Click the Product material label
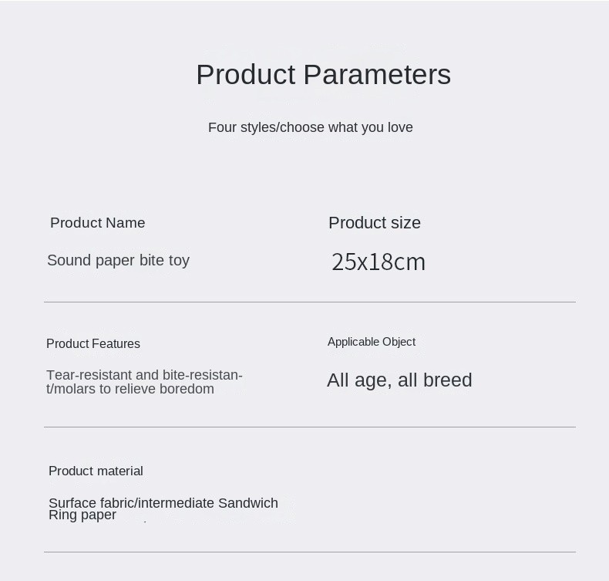This screenshot has height=581, width=609. click(x=96, y=471)
